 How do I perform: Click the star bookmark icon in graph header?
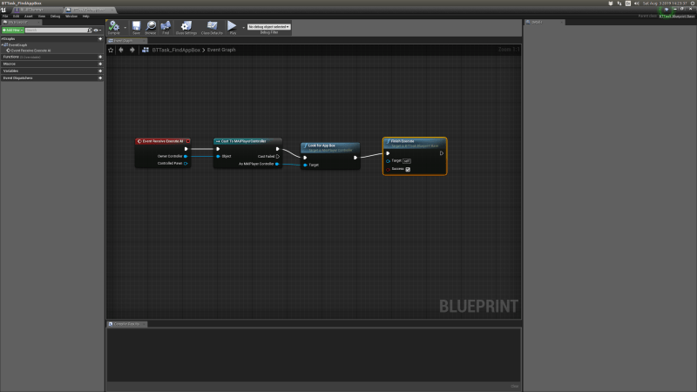pyautogui.click(x=111, y=50)
